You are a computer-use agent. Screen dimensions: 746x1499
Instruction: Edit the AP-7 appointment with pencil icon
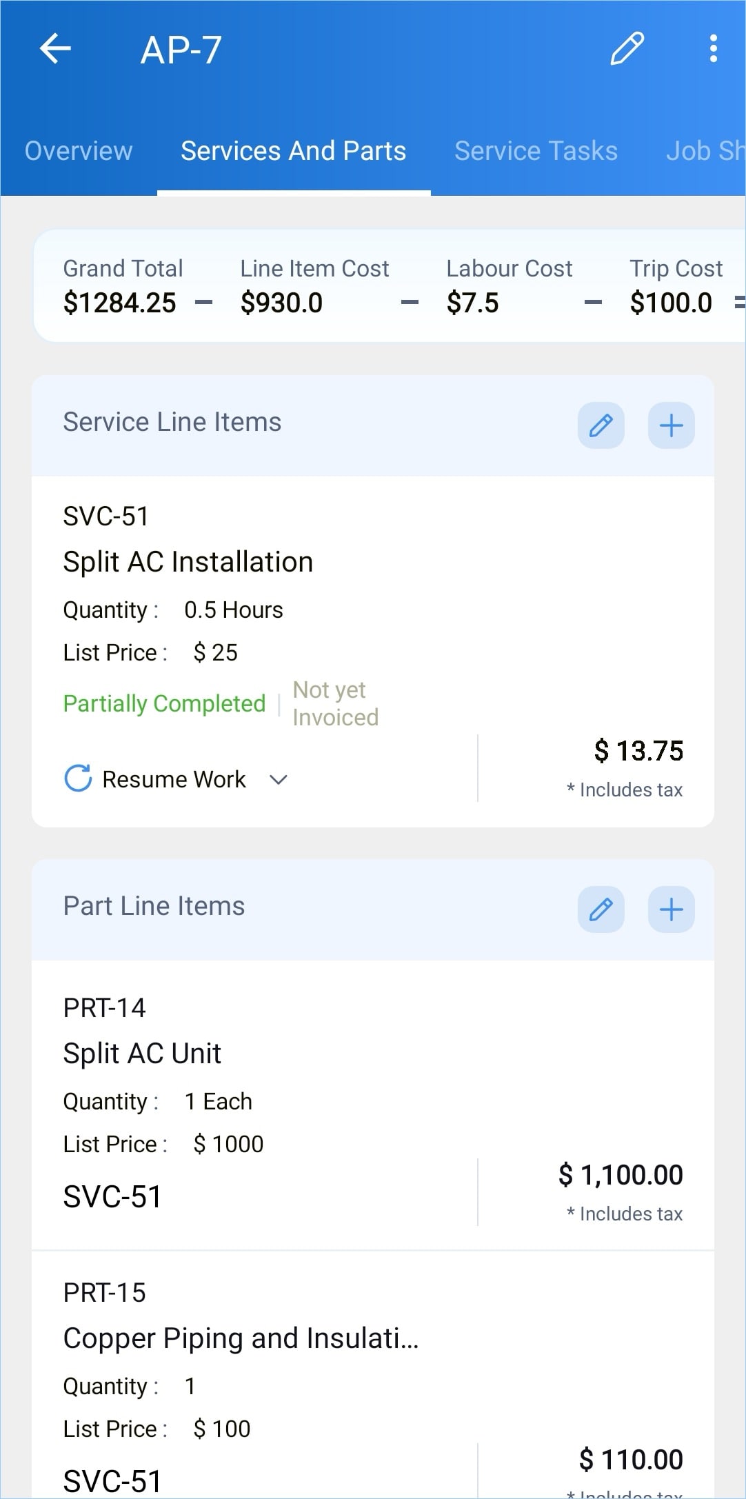627,49
